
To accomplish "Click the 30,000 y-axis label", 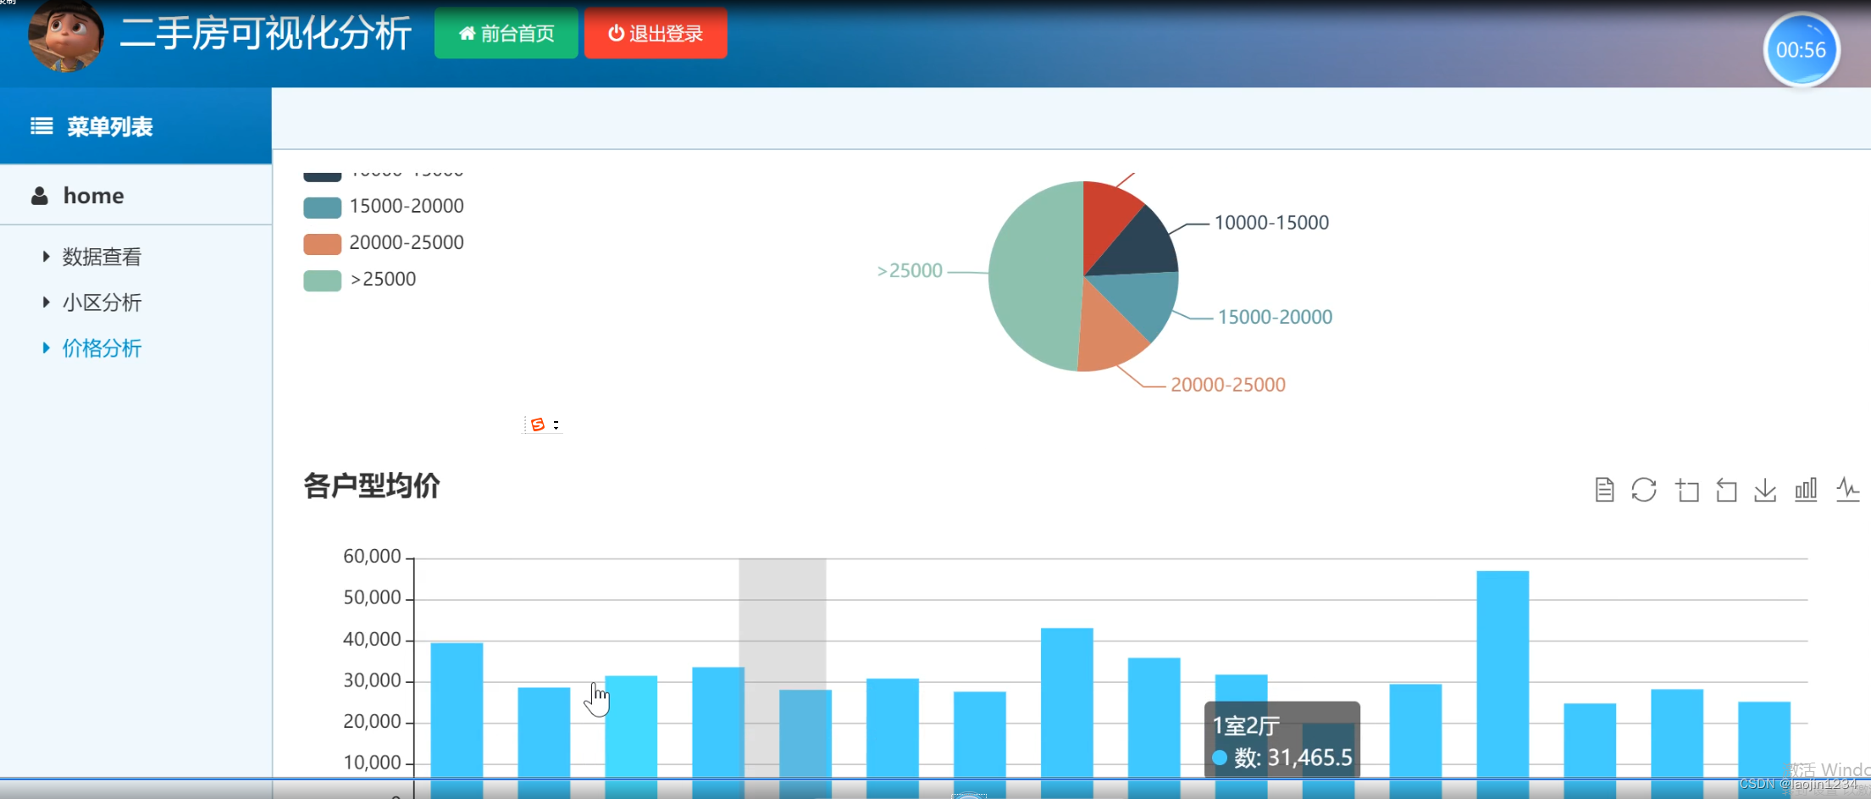I will pyautogui.click(x=372, y=680).
